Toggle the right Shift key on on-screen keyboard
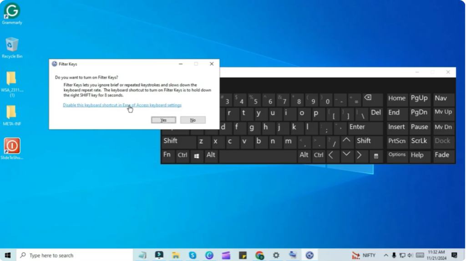The height and width of the screenshot is (261, 466). click(369, 142)
